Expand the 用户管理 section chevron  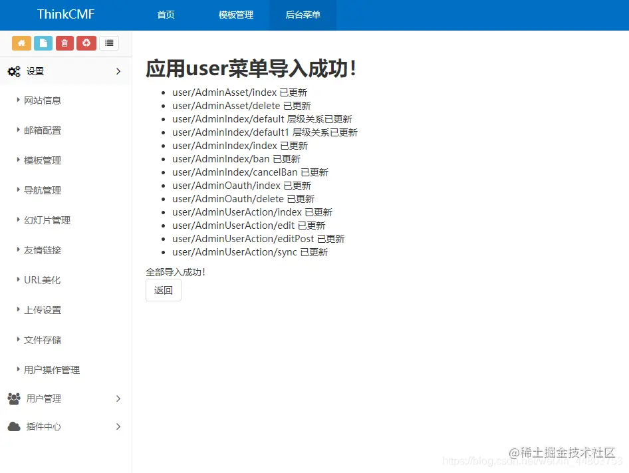(118, 398)
